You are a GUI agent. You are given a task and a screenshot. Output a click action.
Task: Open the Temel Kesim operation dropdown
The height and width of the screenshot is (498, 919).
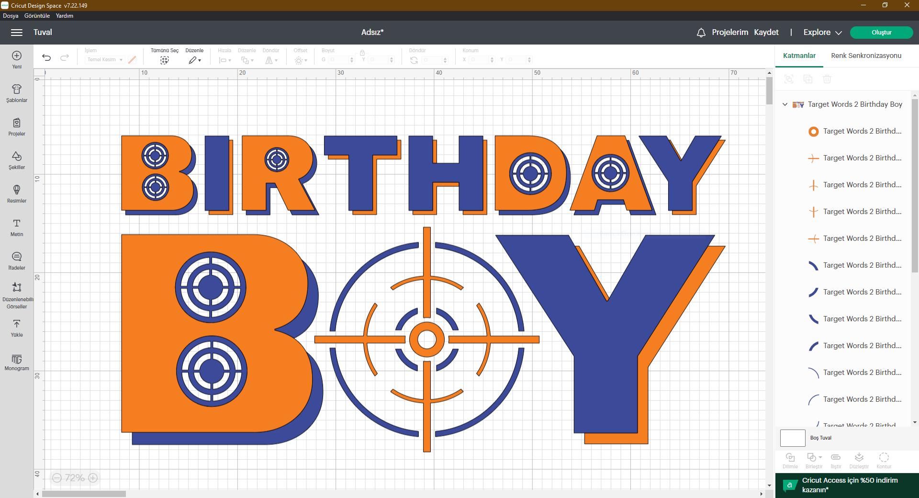tap(104, 59)
